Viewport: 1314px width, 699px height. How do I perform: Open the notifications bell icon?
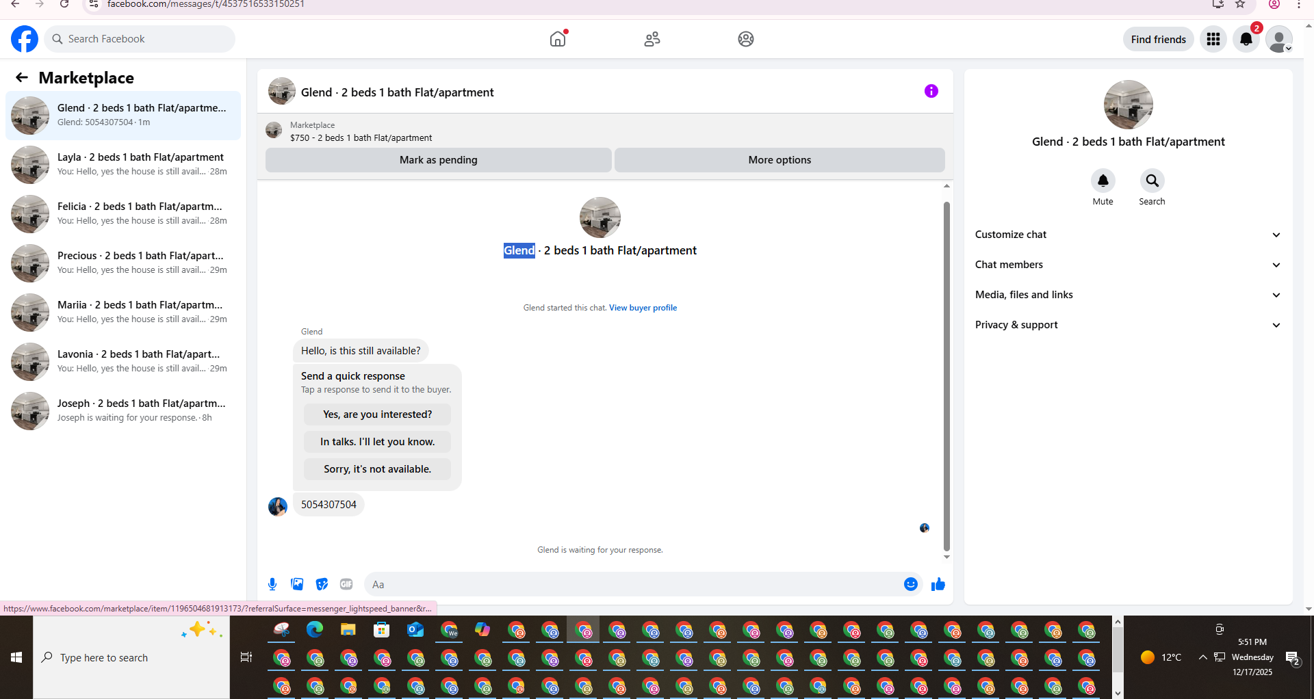pos(1246,39)
